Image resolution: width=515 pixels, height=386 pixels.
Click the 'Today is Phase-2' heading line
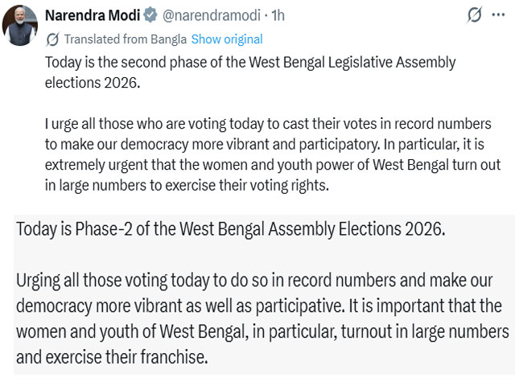(x=229, y=228)
